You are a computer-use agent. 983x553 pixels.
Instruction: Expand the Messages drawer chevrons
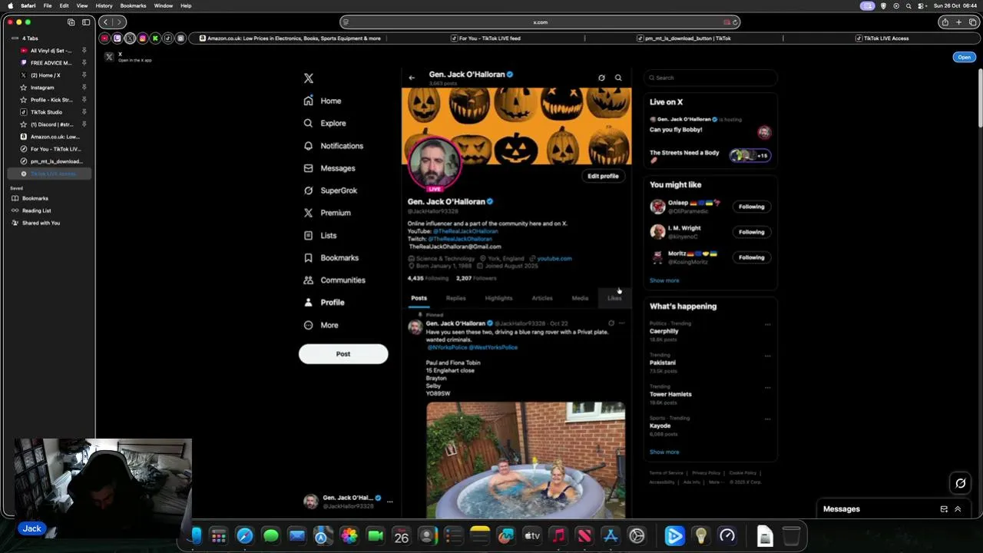(958, 509)
